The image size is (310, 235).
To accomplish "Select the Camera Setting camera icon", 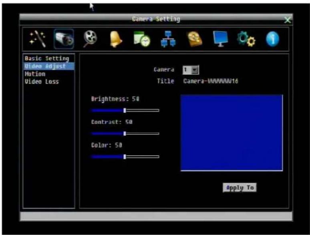I will 64,39.
